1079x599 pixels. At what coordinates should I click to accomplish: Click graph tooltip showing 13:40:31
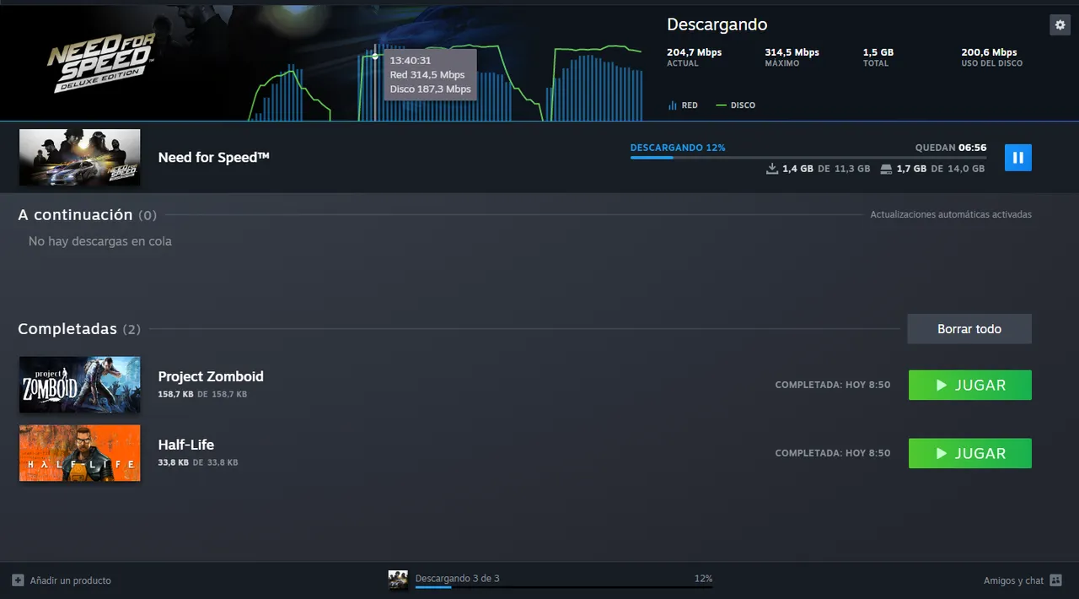point(430,75)
